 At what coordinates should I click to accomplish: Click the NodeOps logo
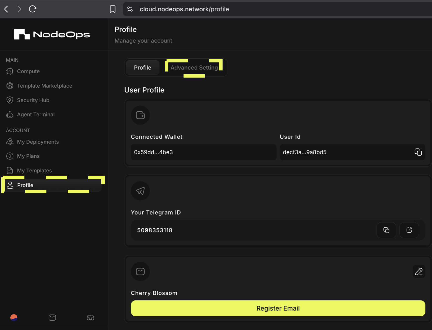click(x=52, y=34)
